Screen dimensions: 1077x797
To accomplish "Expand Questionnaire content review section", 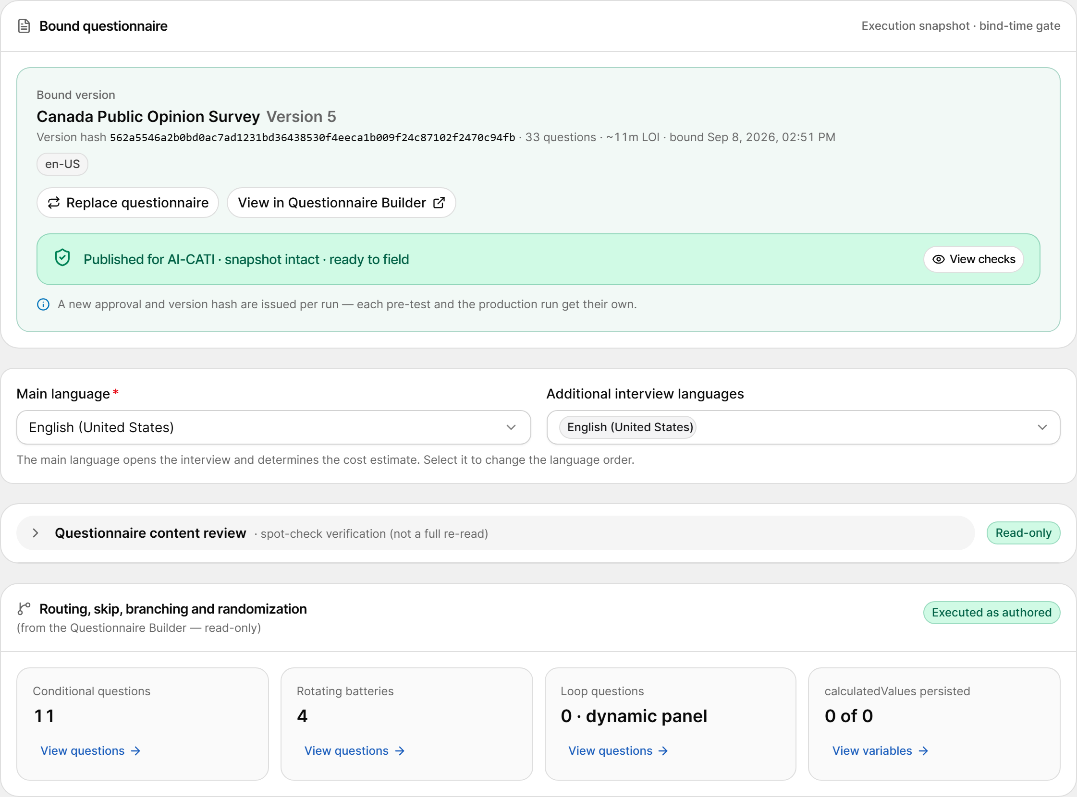I will (495, 533).
